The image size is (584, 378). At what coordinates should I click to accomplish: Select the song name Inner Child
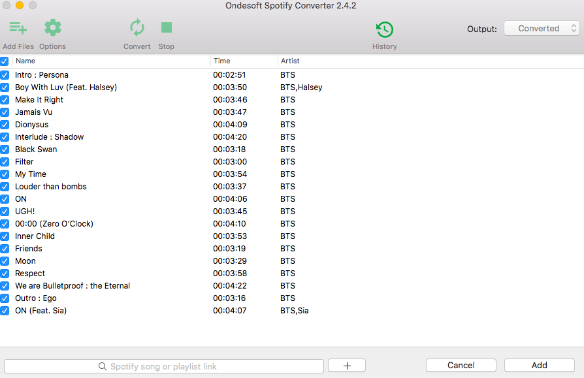pyautogui.click(x=35, y=236)
